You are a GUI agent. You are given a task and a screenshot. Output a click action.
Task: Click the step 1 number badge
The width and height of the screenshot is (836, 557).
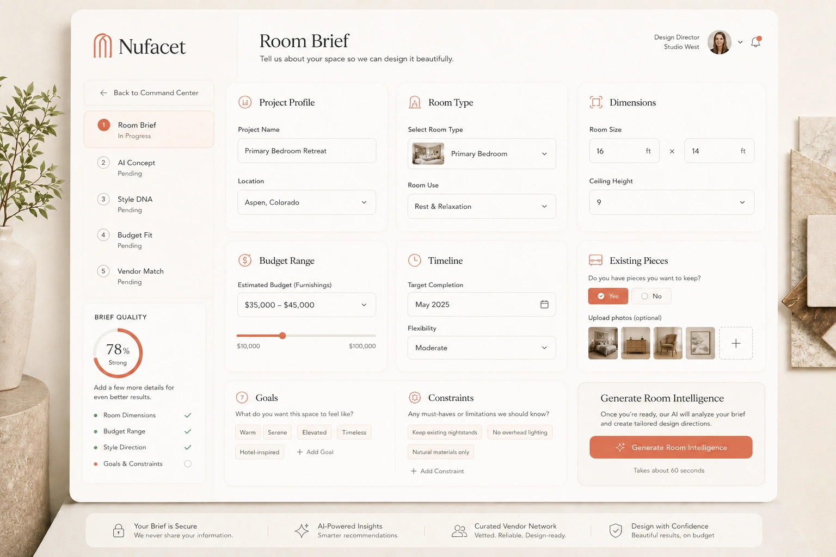103,125
